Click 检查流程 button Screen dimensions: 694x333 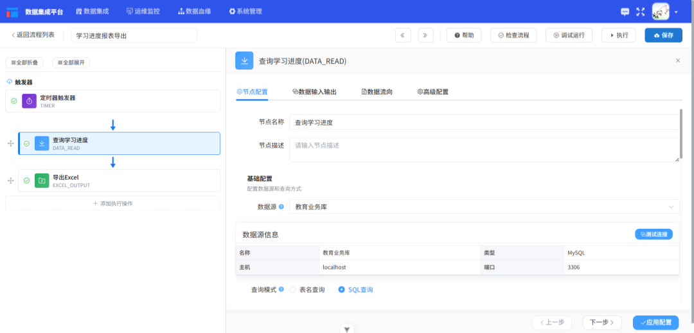coord(513,35)
